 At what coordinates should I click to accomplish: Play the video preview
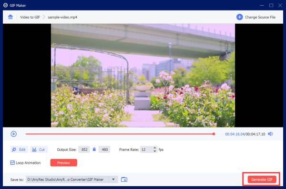coord(13,134)
